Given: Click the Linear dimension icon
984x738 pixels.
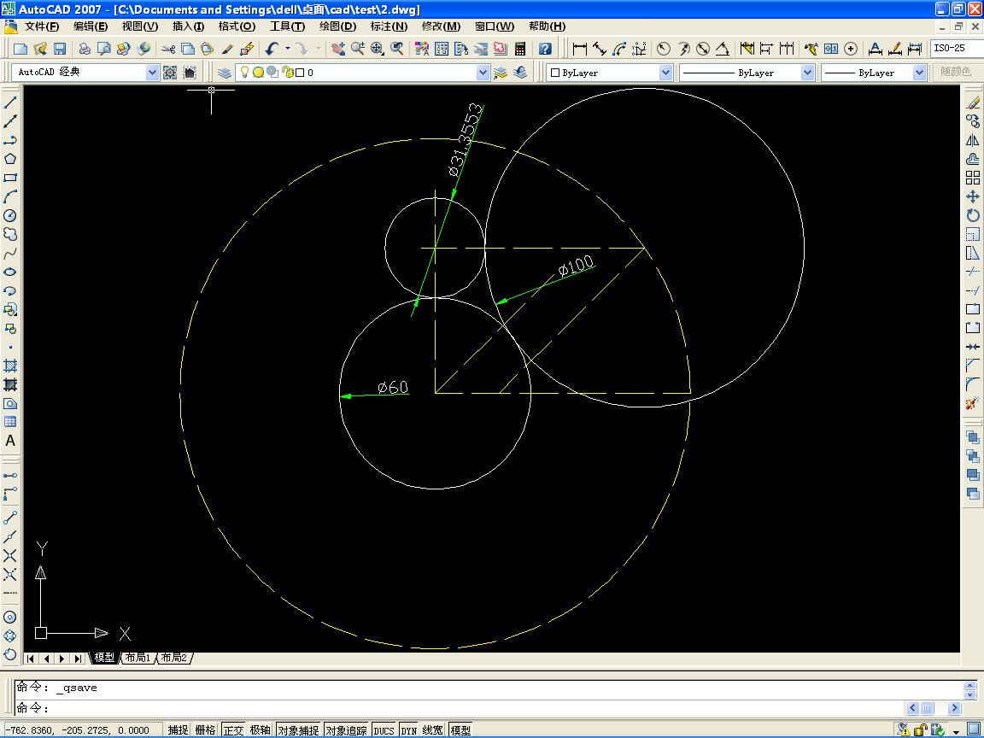Looking at the screenshot, I should click(580, 49).
